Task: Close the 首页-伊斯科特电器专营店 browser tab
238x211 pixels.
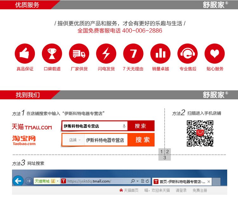Action: [209, 182]
